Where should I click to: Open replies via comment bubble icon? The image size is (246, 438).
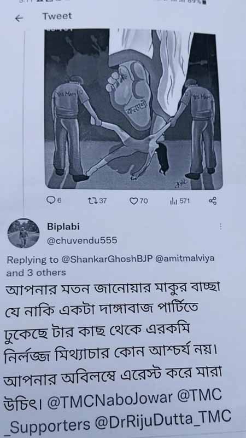tap(51, 200)
